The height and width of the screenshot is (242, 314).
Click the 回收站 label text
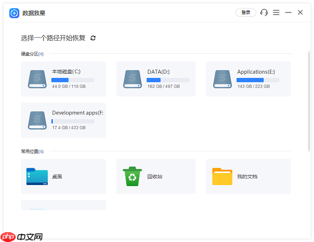[155, 177]
